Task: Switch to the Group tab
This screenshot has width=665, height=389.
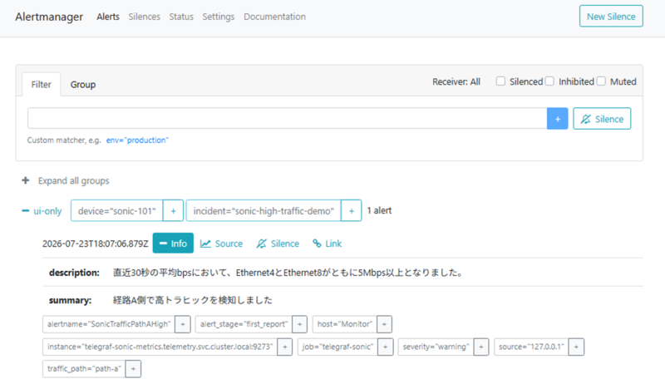Action: point(83,85)
